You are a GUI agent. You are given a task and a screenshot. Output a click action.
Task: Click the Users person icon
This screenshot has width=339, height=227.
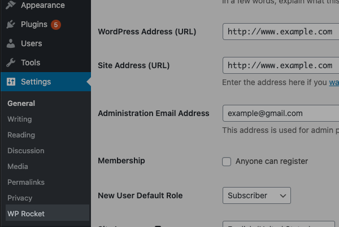click(11, 44)
